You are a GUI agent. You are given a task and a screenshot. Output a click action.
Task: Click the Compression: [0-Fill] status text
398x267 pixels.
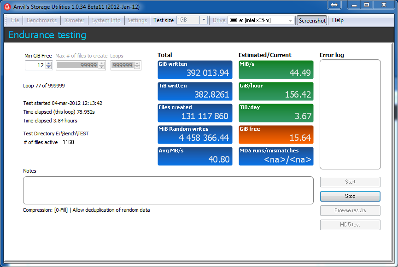pos(45,210)
